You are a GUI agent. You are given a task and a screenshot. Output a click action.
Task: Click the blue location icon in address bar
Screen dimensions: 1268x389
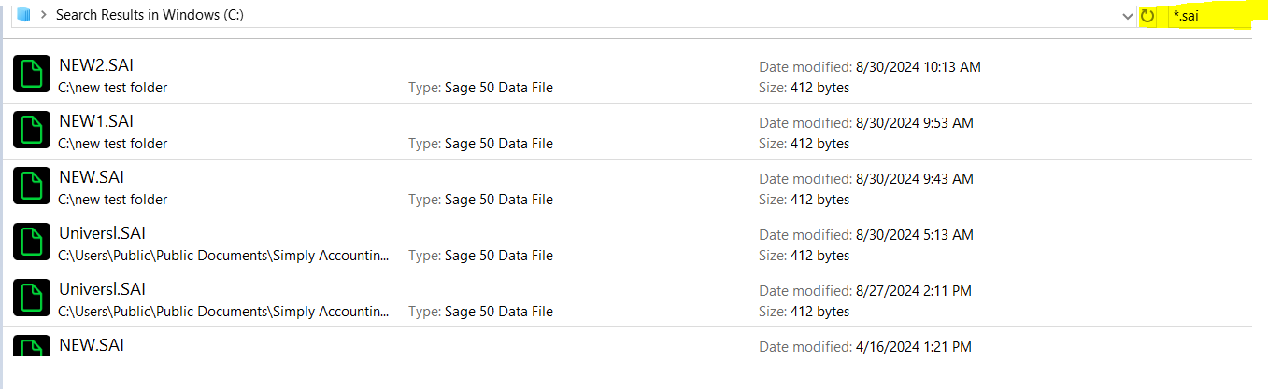(x=24, y=15)
